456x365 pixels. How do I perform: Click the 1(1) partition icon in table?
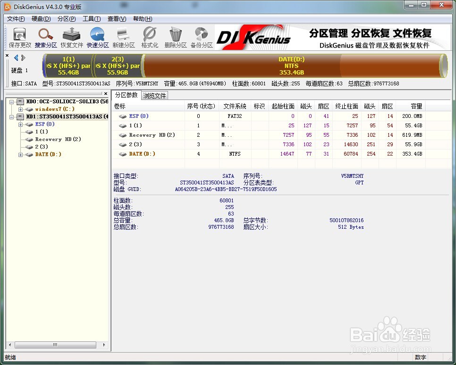pos(123,126)
